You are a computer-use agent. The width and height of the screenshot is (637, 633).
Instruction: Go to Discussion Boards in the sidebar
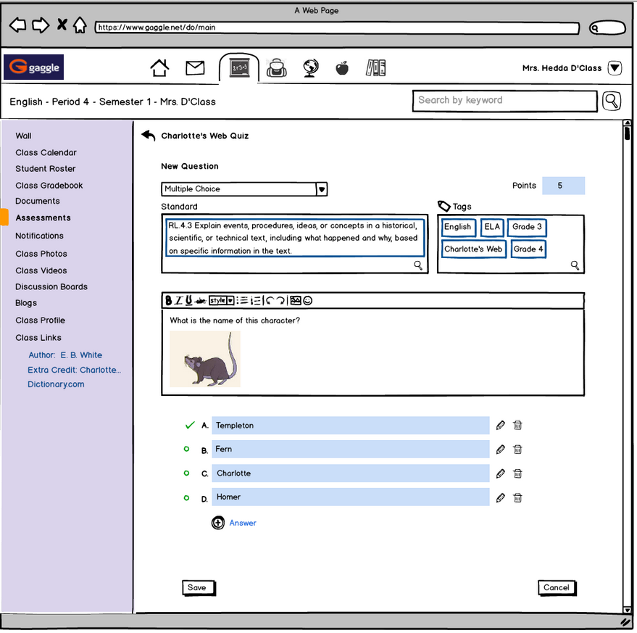pyautogui.click(x=51, y=287)
